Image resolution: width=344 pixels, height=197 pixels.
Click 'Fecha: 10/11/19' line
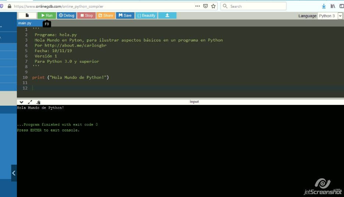[53, 51]
